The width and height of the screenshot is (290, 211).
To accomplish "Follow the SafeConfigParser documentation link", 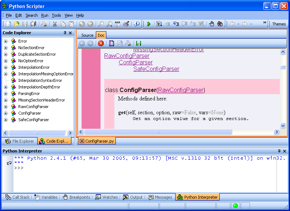I will 156,69.
